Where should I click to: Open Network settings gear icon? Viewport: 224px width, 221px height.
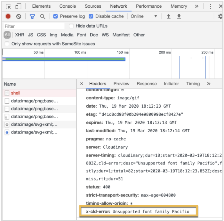pyautogui.click(x=220, y=16)
